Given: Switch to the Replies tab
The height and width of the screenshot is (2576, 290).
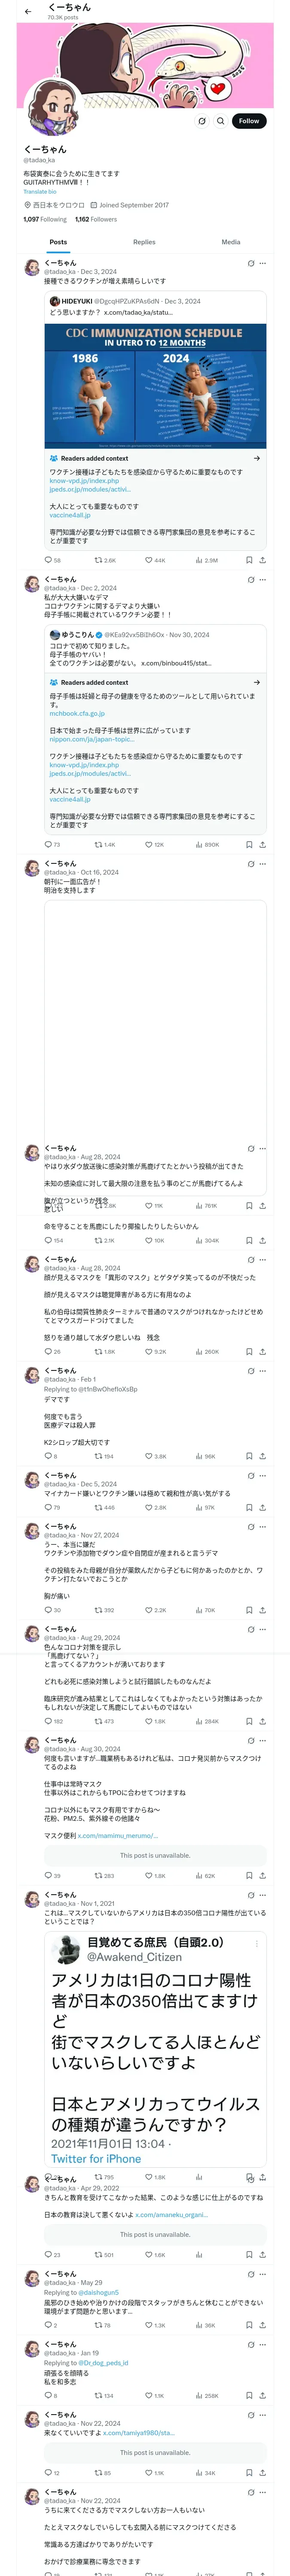Looking at the screenshot, I should tap(144, 242).
